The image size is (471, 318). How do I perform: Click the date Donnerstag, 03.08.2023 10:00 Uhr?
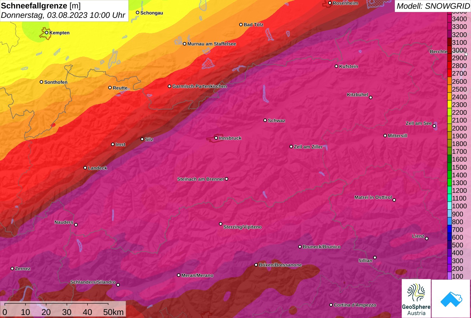tap(63, 15)
